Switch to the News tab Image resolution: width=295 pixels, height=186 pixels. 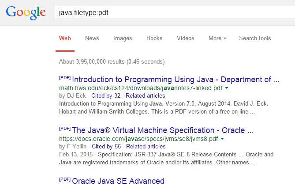click(x=92, y=38)
